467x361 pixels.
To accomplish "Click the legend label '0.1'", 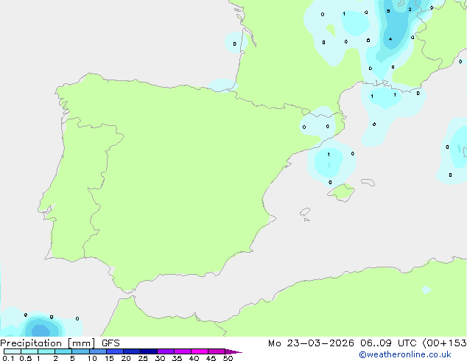I will [8, 358].
